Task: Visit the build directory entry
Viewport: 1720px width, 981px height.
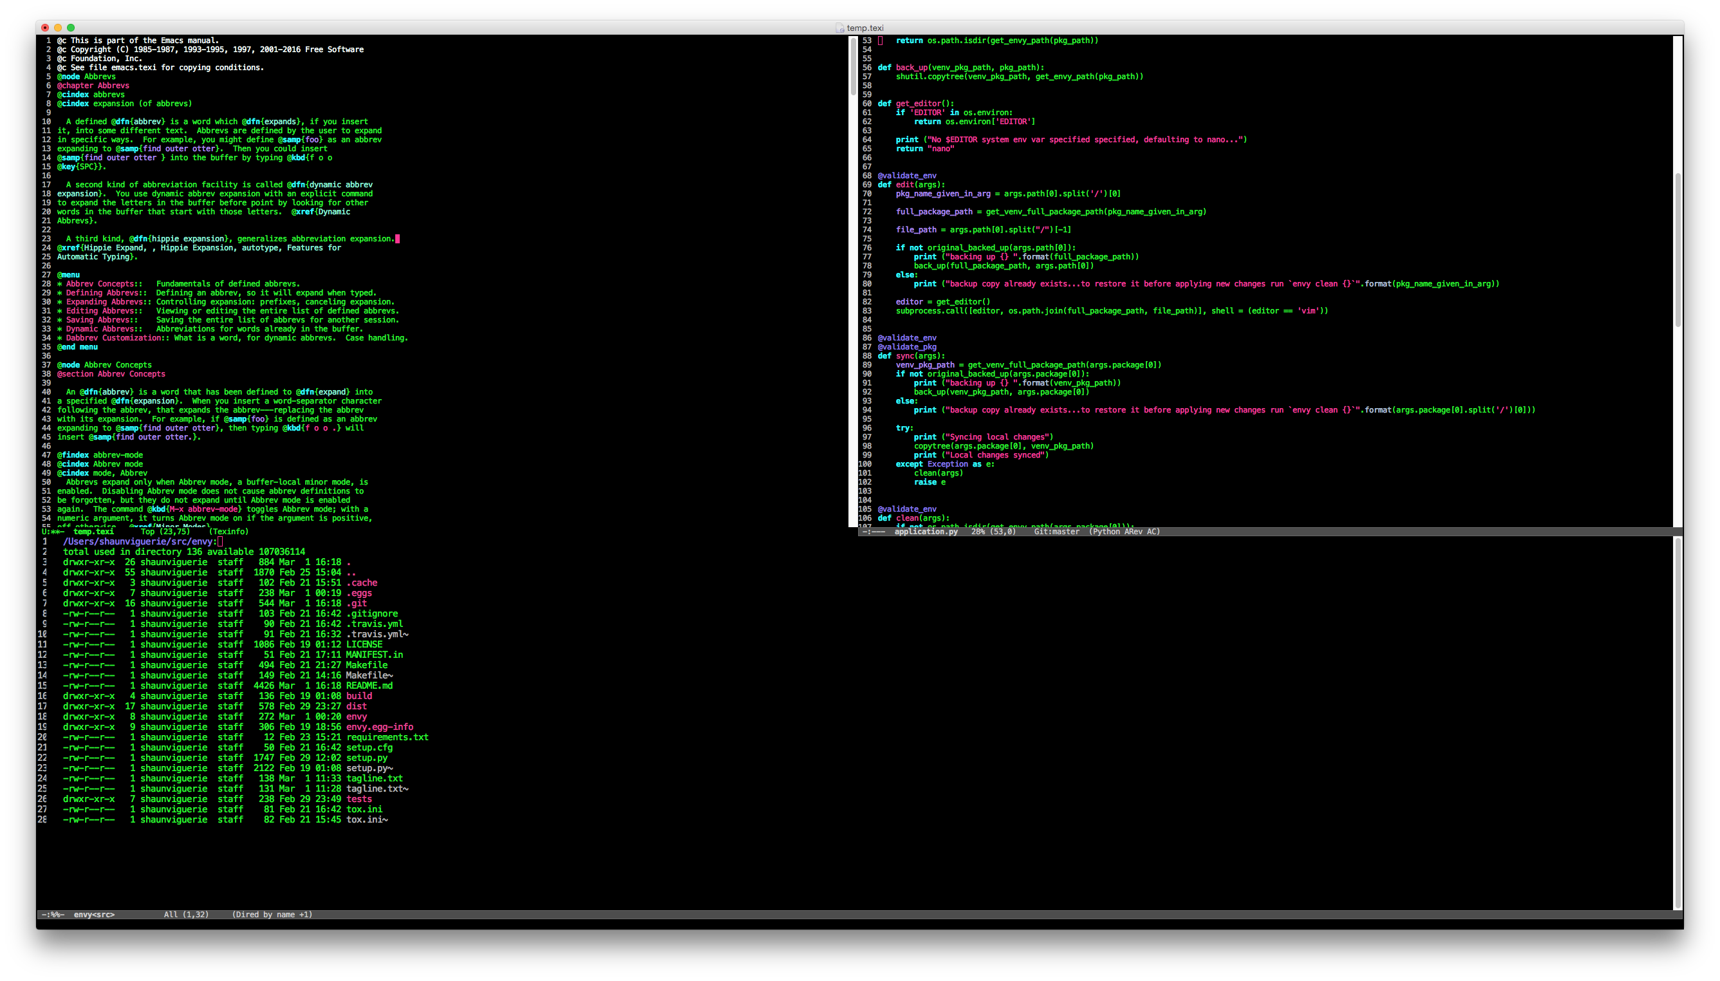Action: pos(359,696)
